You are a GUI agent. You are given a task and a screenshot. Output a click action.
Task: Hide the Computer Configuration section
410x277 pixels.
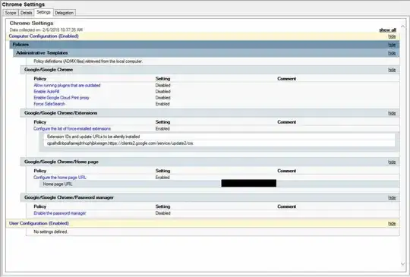[x=392, y=36]
